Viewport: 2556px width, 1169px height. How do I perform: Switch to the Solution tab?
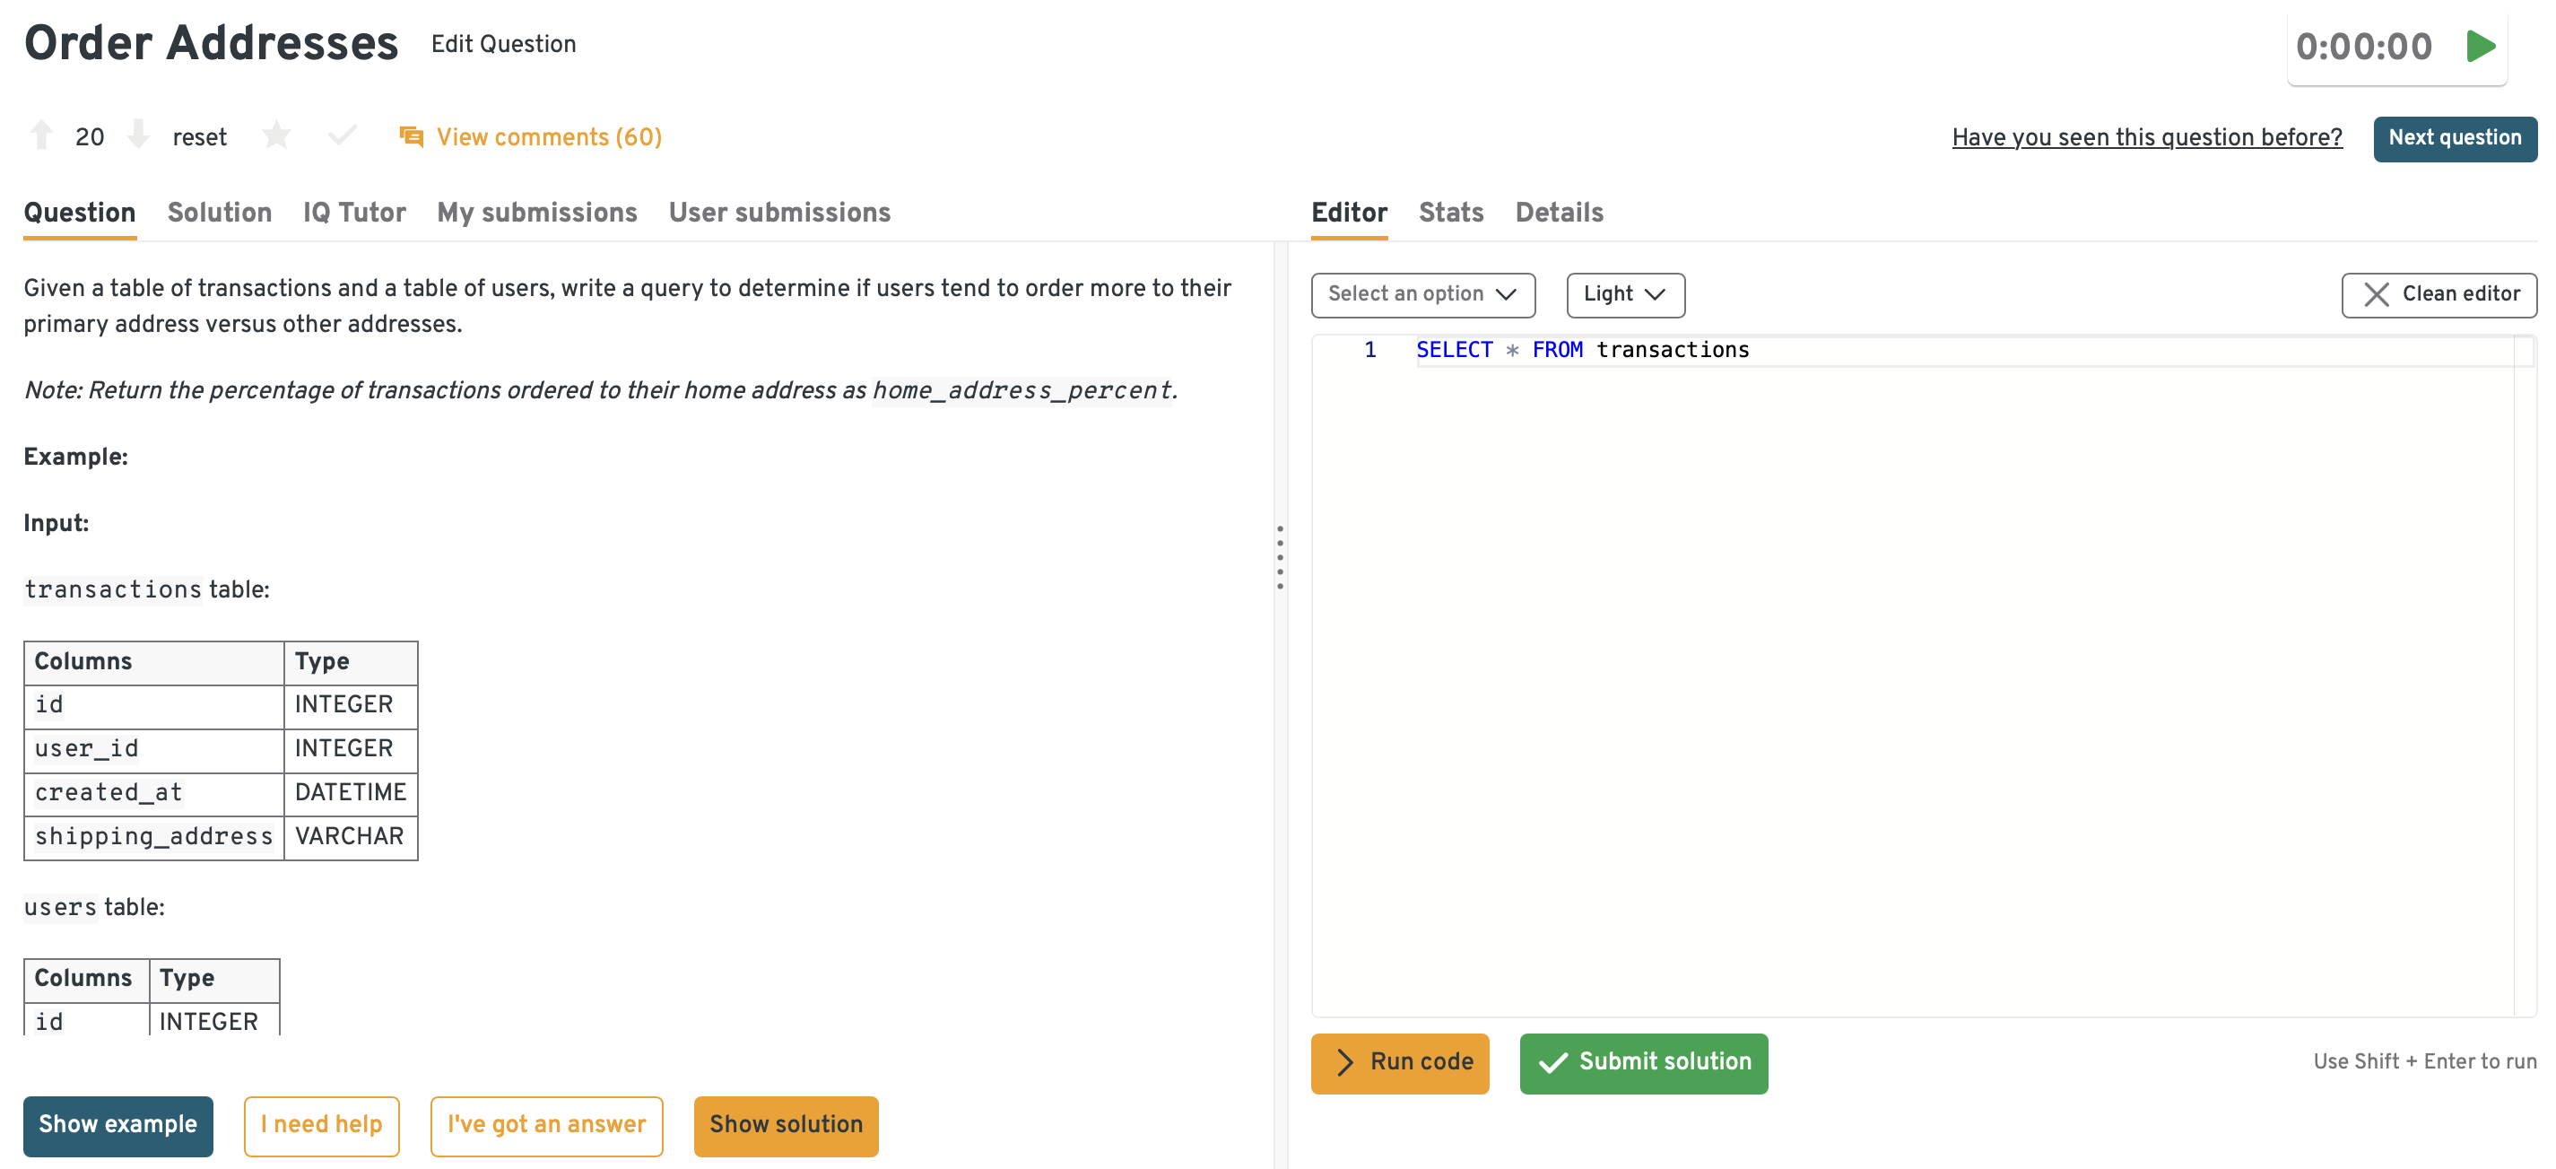click(x=220, y=214)
